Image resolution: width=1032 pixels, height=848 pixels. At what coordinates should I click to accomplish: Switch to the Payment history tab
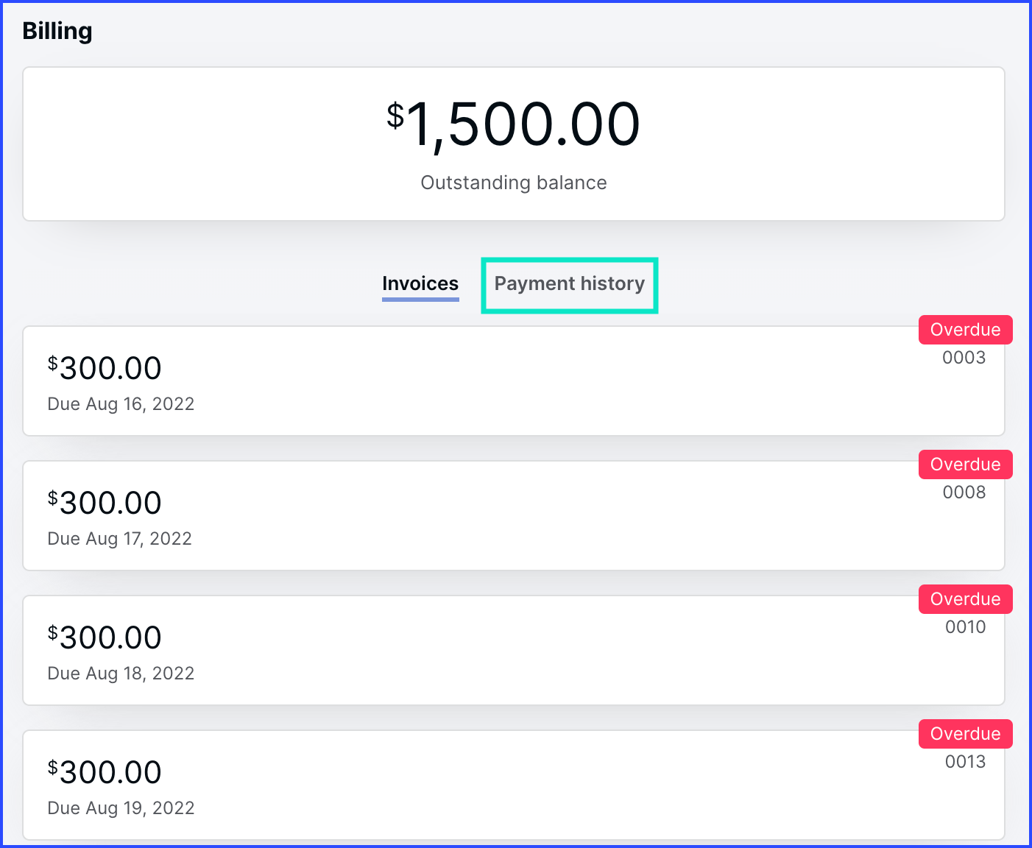click(569, 284)
